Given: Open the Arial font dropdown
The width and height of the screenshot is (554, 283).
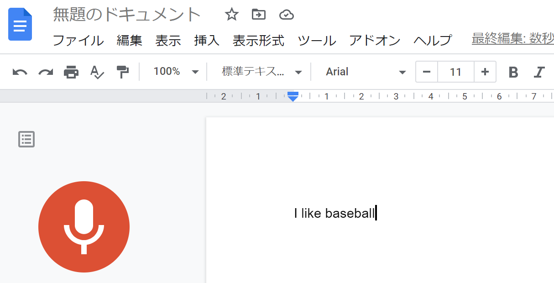Looking at the screenshot, I should click(x=365, y=72).
